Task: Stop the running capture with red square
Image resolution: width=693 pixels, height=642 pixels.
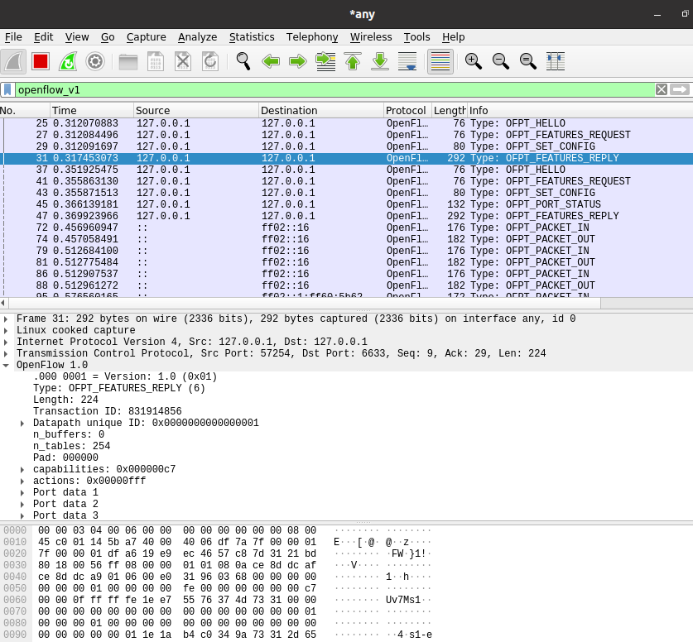Action: click(41, 61)
